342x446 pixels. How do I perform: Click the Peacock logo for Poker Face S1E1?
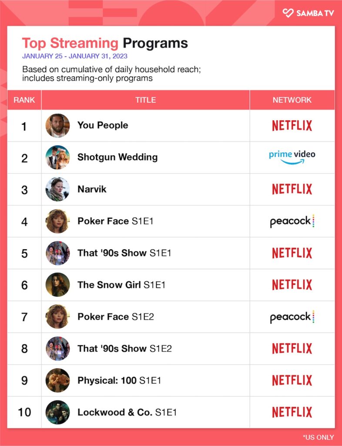tap(292, 221)
